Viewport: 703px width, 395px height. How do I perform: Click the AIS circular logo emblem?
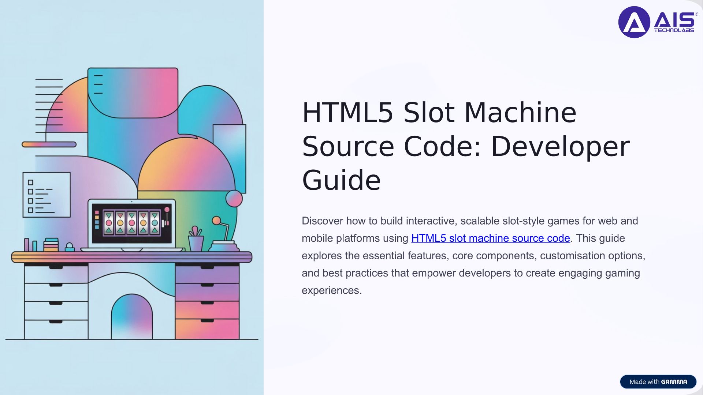point(634,22)
